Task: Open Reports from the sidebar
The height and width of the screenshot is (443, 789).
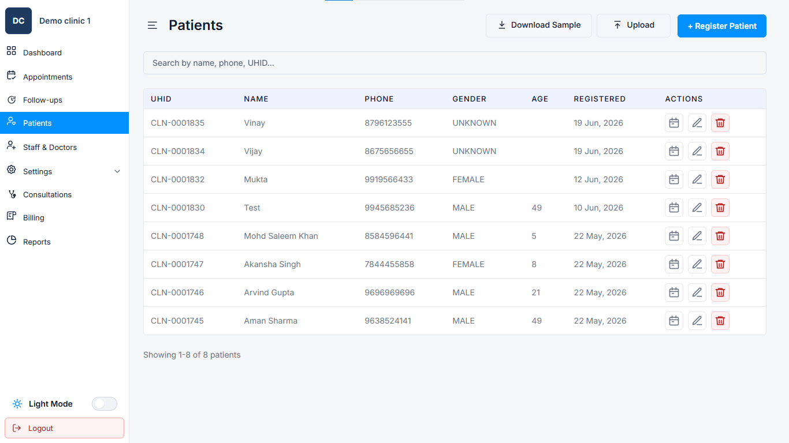Action: [x=64, y=242]
